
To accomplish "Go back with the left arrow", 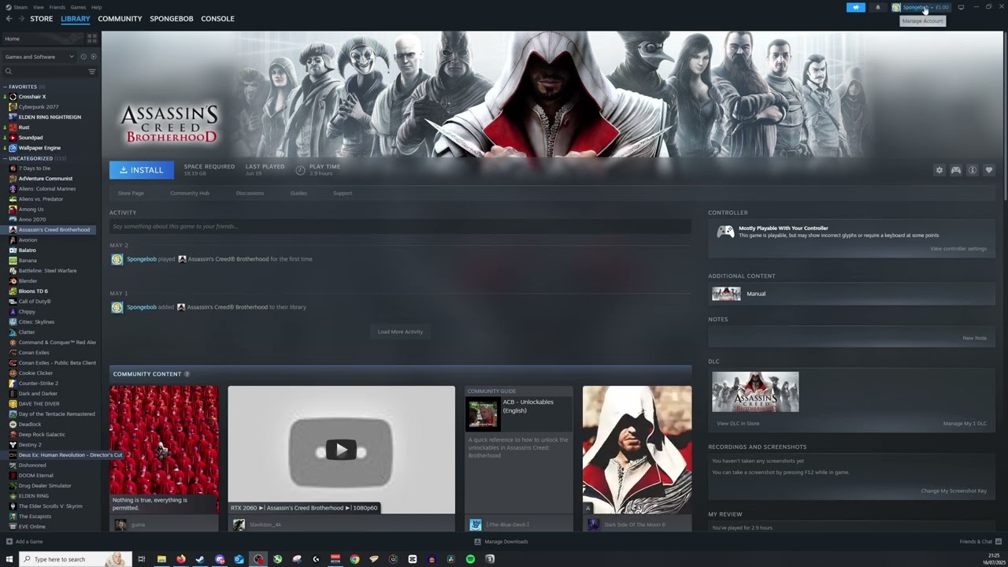I will coord(9,19).
